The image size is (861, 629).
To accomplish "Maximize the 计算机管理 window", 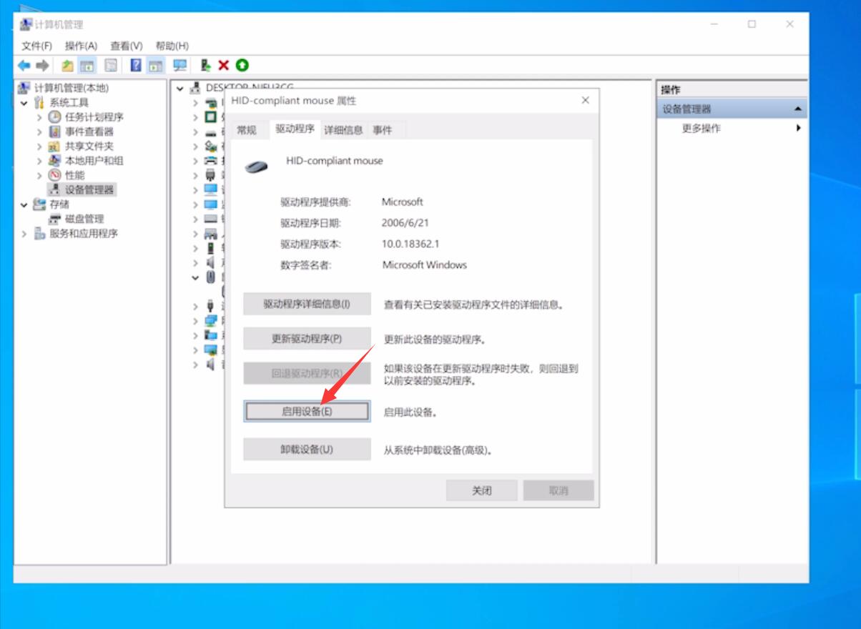I will (x=752, y=24).
